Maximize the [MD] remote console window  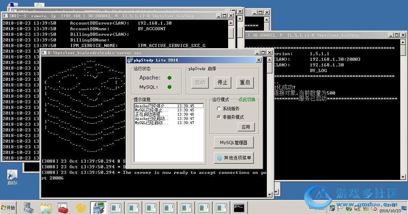click(x=225, y=16)
